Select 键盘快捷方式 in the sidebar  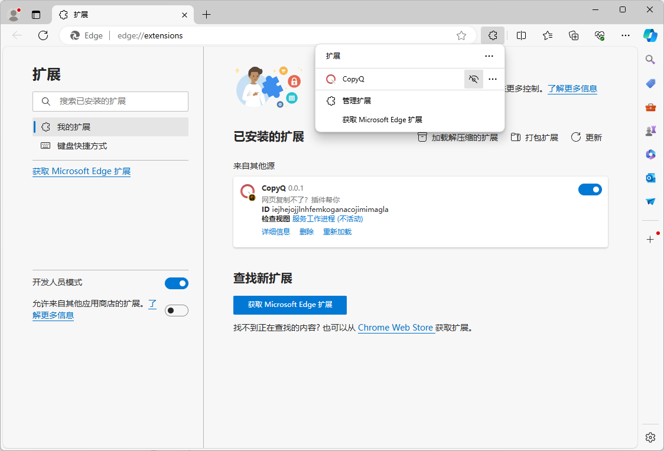click(x=110, y=146)
